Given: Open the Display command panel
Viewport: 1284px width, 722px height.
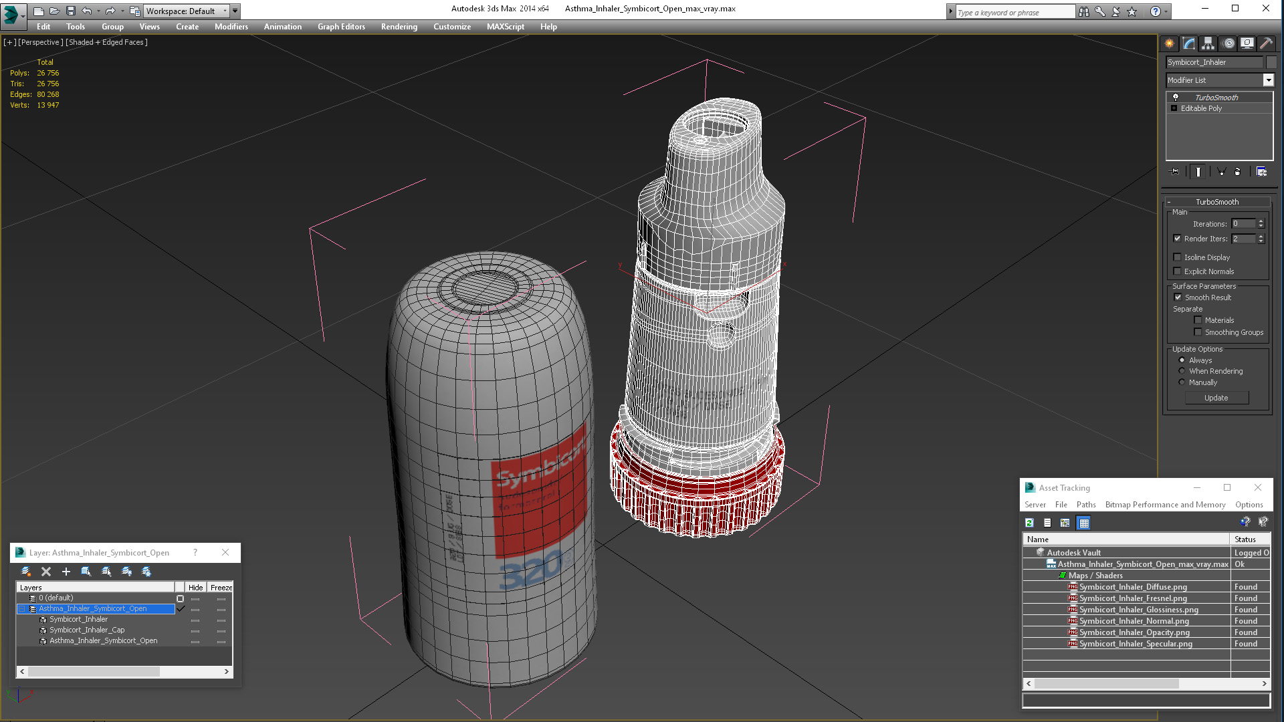Looking at the screenshot, I should 1247,43.
